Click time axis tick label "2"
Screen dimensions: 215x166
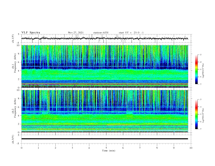pos(55,148)
